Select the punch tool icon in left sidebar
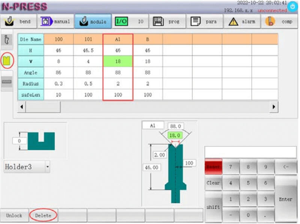This screenshot has height=224, width=300. click(6, 40)
